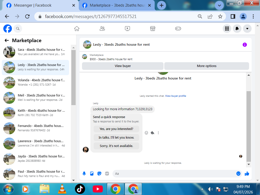
Task: Click the address bar URL
Action: click(x=91, y=17)
